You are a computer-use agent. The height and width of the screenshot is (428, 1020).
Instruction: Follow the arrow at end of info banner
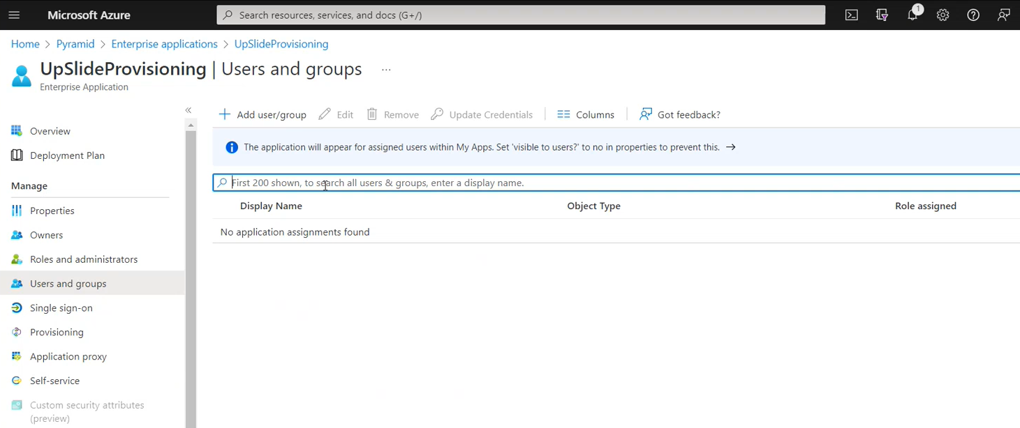pos(730,147)
